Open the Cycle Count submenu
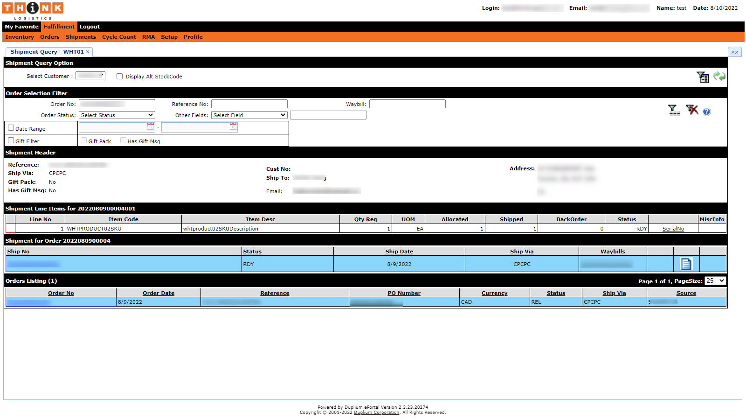746x420 pixels. 119,37
